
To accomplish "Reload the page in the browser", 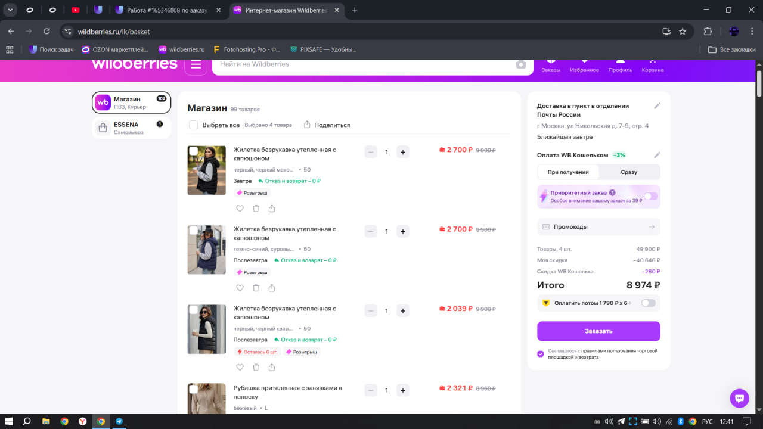I will tap(47, 32).
